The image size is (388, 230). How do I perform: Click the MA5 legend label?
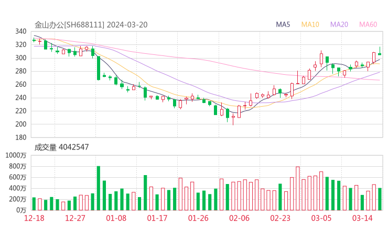[283, 25]
